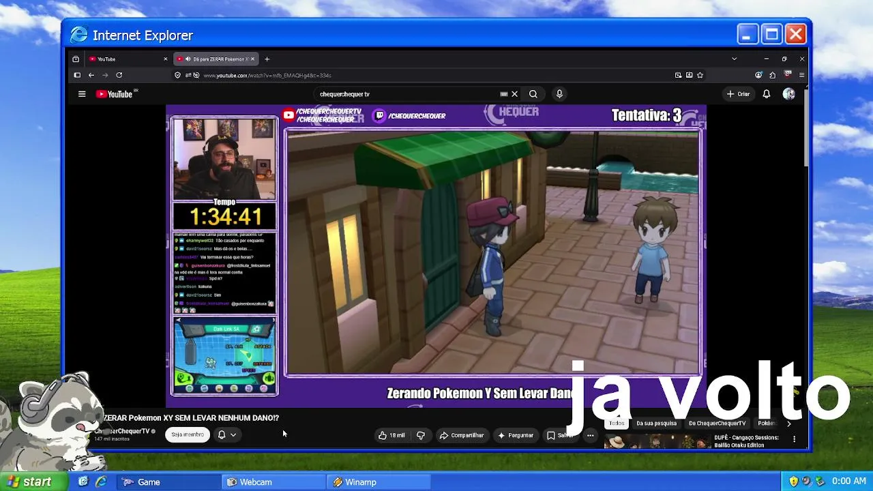Image resolution: width=873 pixels, height=491 pixels.
Task: Click the Compartilhar share button
Action: tap(462, 435)
